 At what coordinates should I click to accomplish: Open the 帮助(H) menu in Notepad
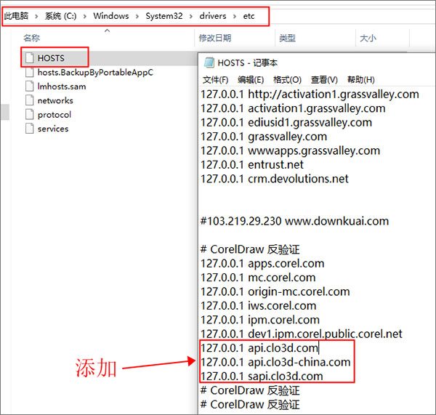[x=361, y=80]
